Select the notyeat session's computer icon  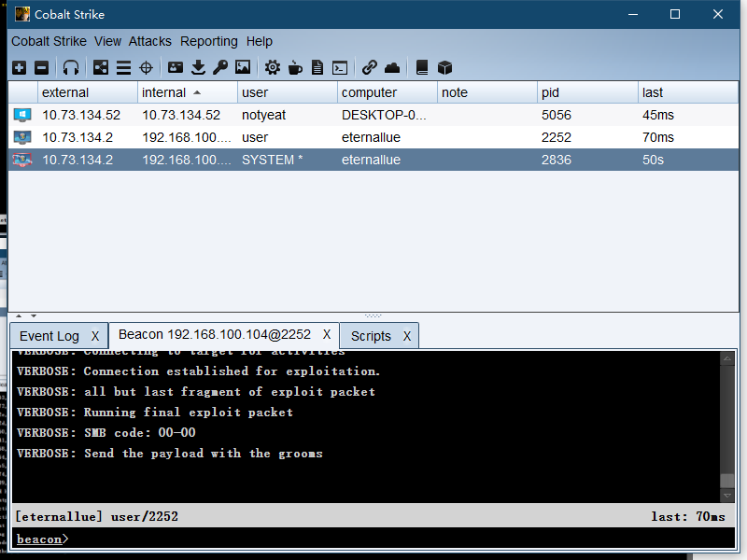tap(22, 115)
